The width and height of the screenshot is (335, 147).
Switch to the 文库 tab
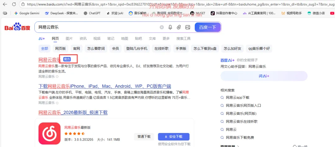[x=152, y=39]
